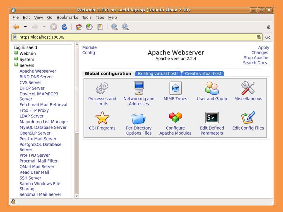Switch to Create virtual host tab
Viewport: 283px width, 212px height.
pyautogui.click(x=203, y=74)
